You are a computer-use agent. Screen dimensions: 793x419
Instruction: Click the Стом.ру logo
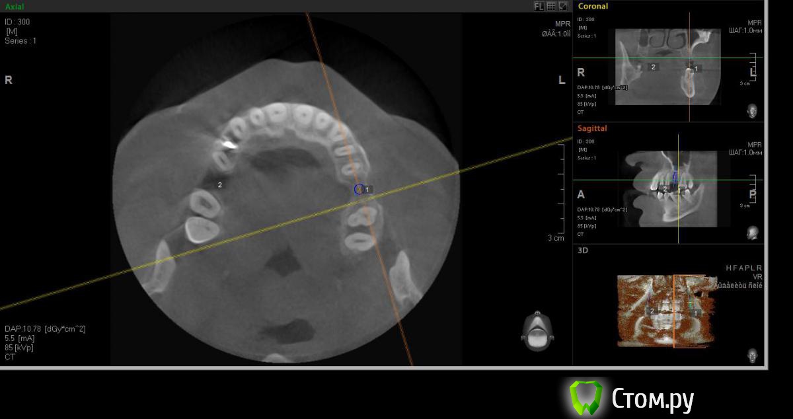(x=632, y=398)
